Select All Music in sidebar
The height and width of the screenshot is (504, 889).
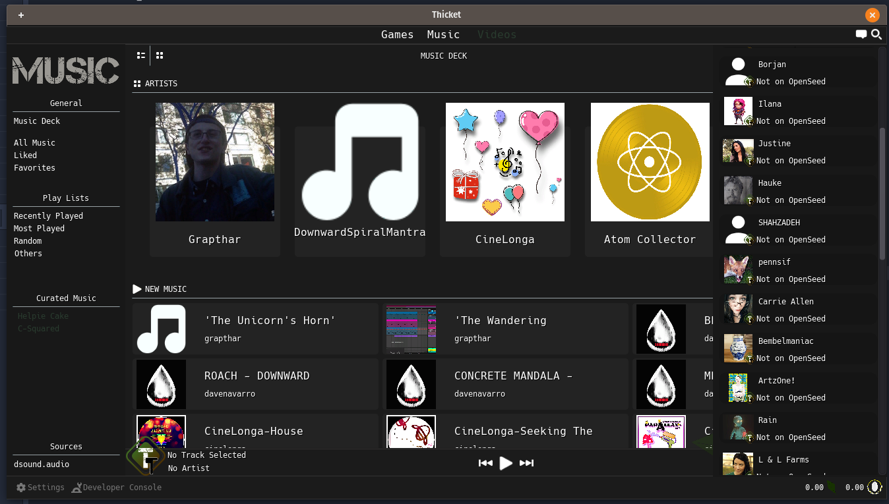click(x=34, y=143)
